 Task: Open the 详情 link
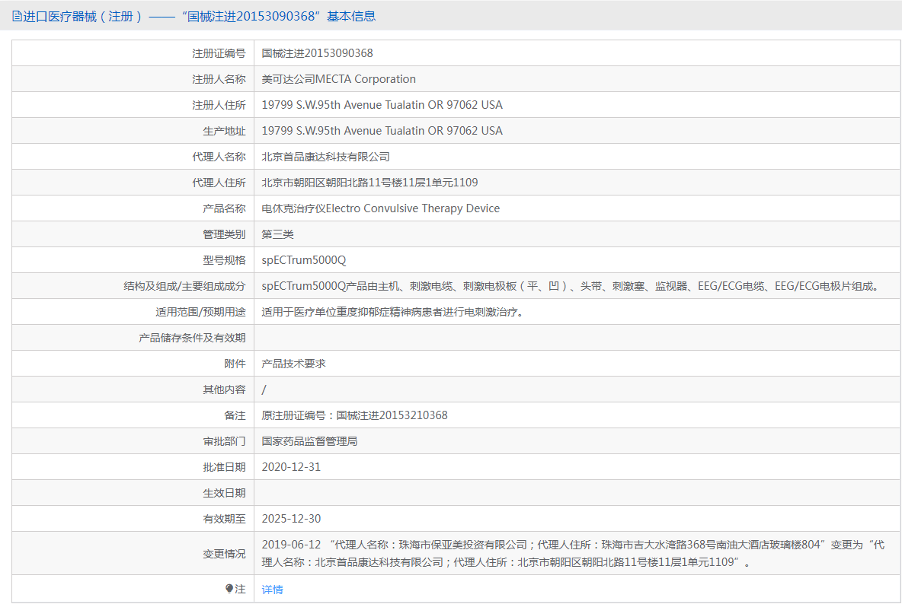[x=272, y=590]
